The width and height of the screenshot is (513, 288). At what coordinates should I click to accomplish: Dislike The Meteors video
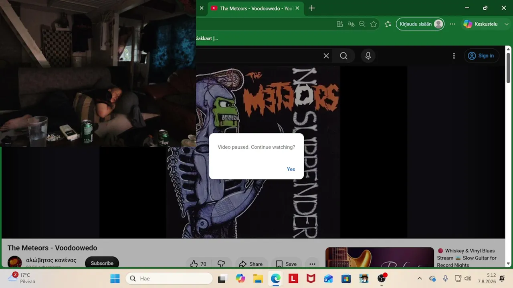[221, 264]
